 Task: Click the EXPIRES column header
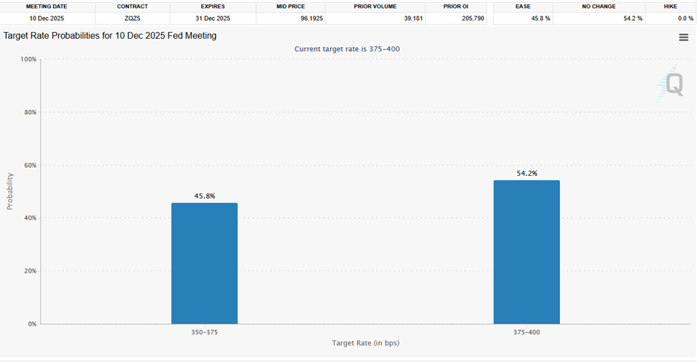[x=212, y=6]
